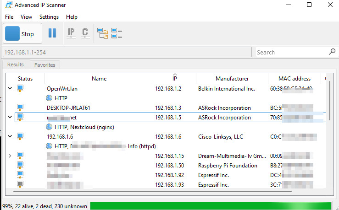Click the green scan progress bar
Screen dimensions: 339x210
click(x=211, y=206)
